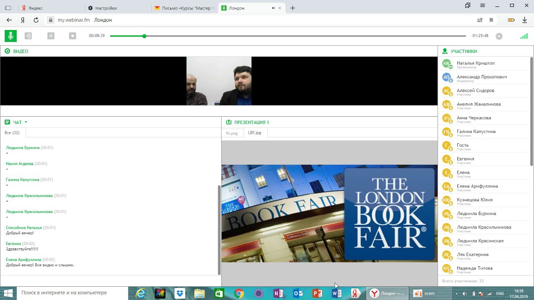Mute sound on the Лондон tab
This screenshot has width=534, height=300.
point(274,8)
